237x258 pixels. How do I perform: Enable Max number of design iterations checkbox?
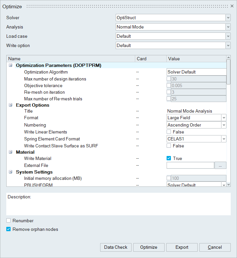coord(169,79)
